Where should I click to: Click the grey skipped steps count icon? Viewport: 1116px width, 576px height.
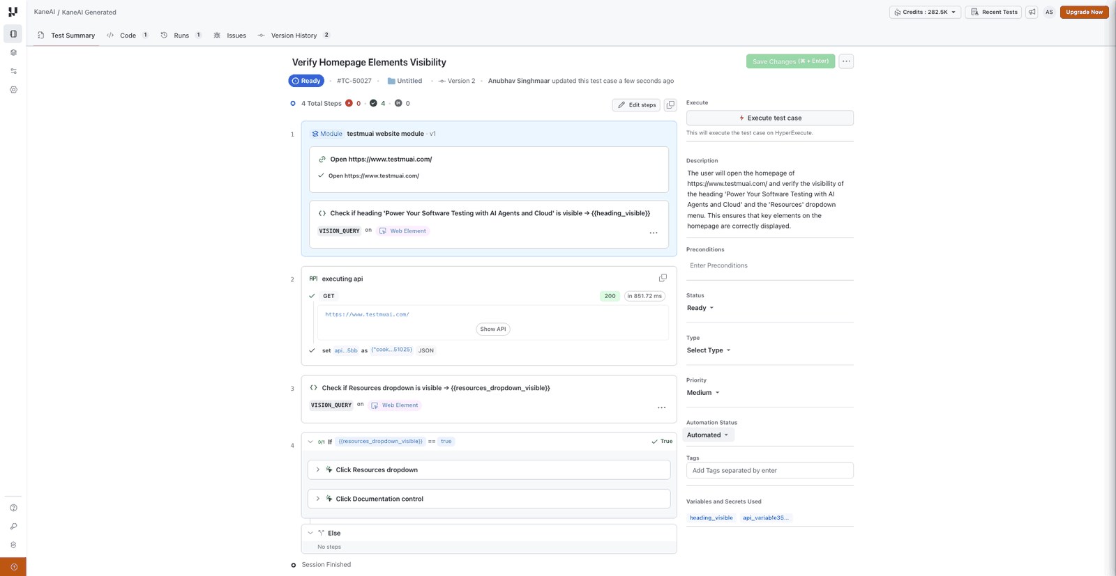pyautogui.click(x=398, y=103)
